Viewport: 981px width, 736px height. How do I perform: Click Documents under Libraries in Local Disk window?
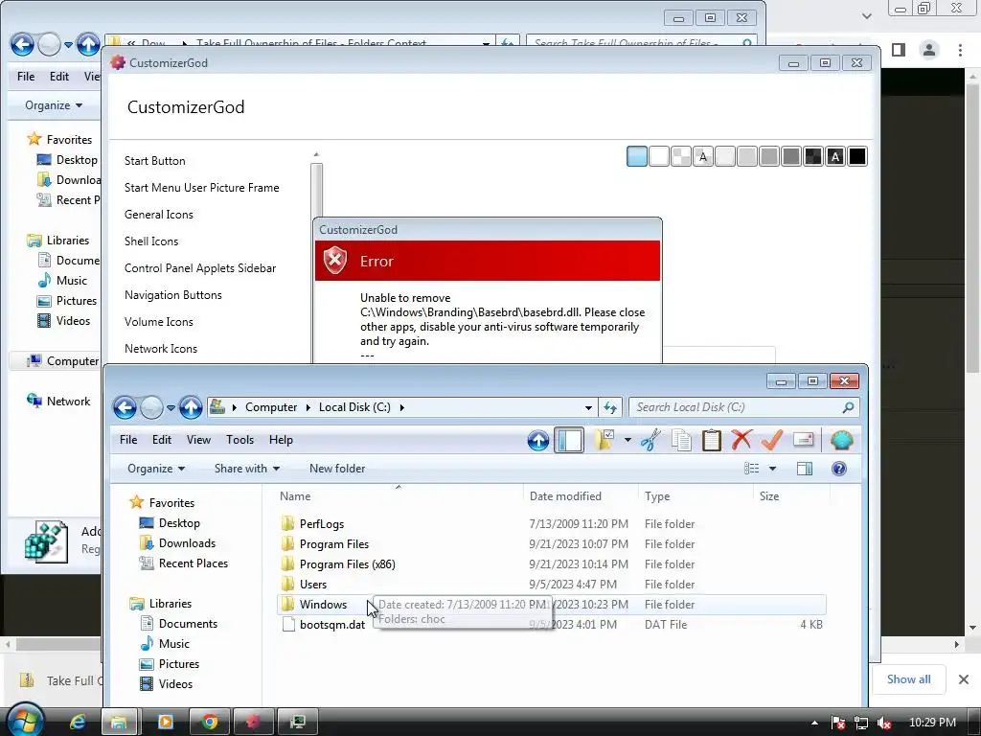click(189, 623)
